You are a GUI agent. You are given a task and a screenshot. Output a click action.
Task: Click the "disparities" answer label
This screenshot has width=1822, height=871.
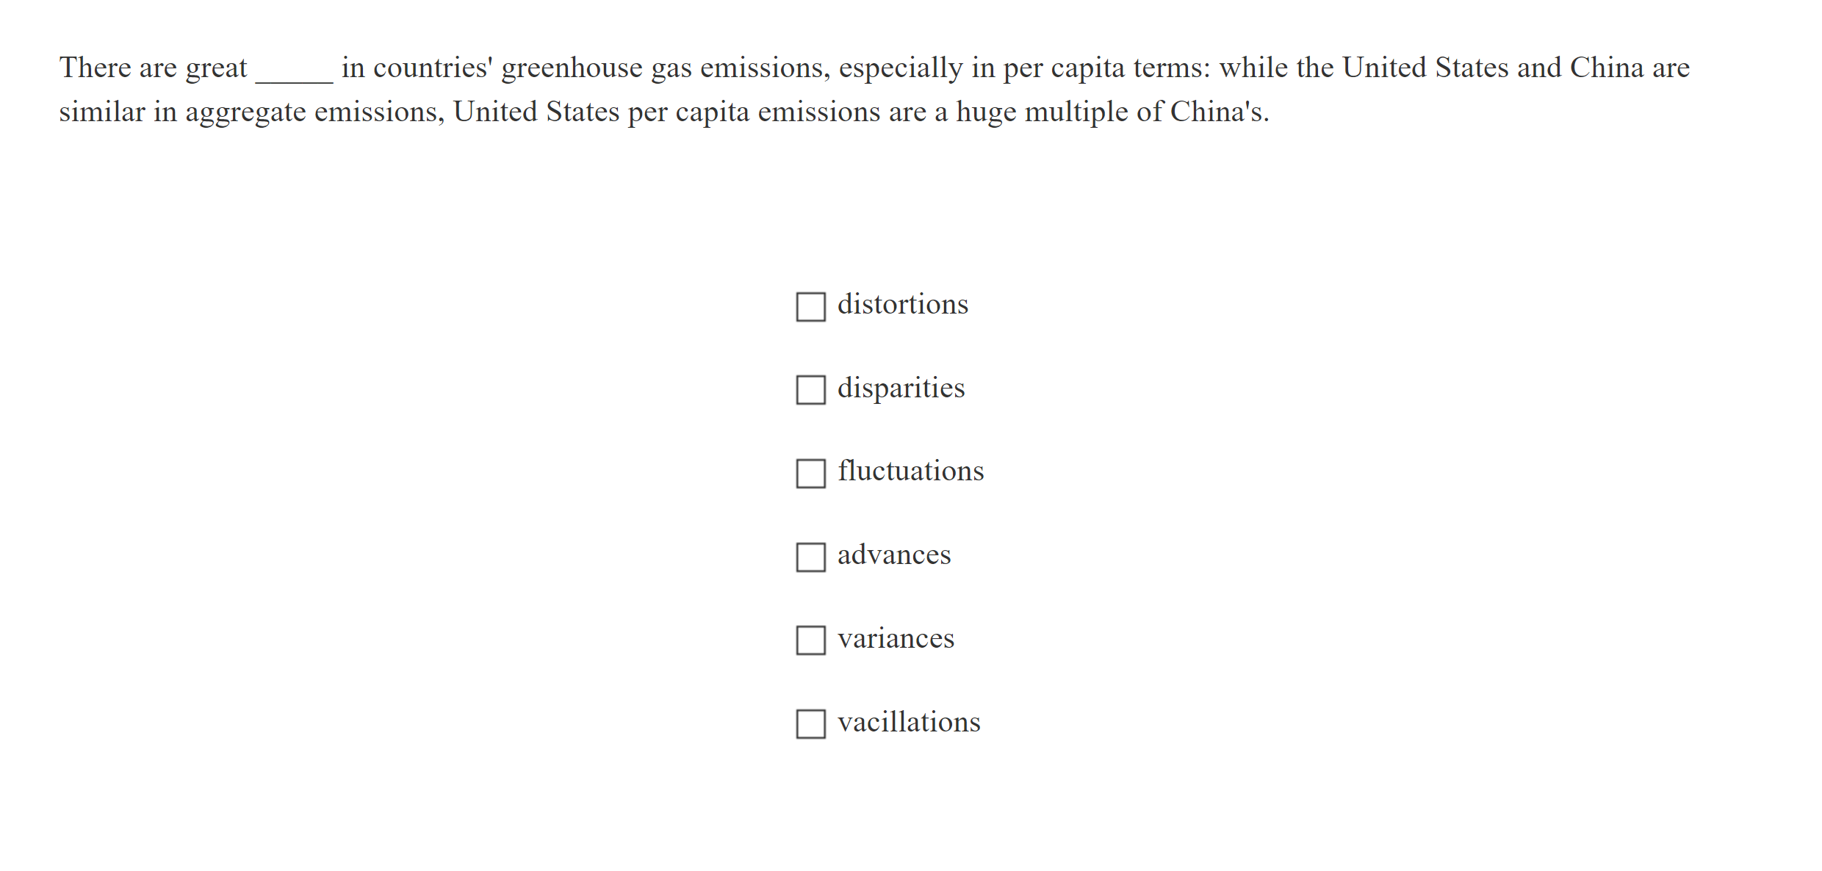click(901, 387)
